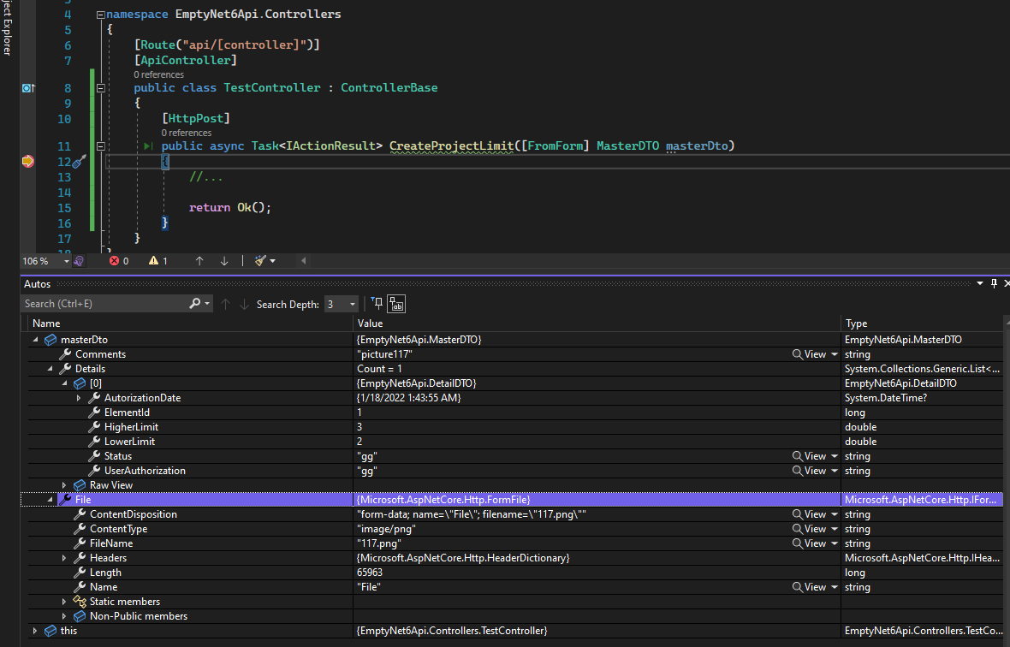Click the magnifier search icon in Autos search box
The image size is (1010, 647).
pos(194,303)
